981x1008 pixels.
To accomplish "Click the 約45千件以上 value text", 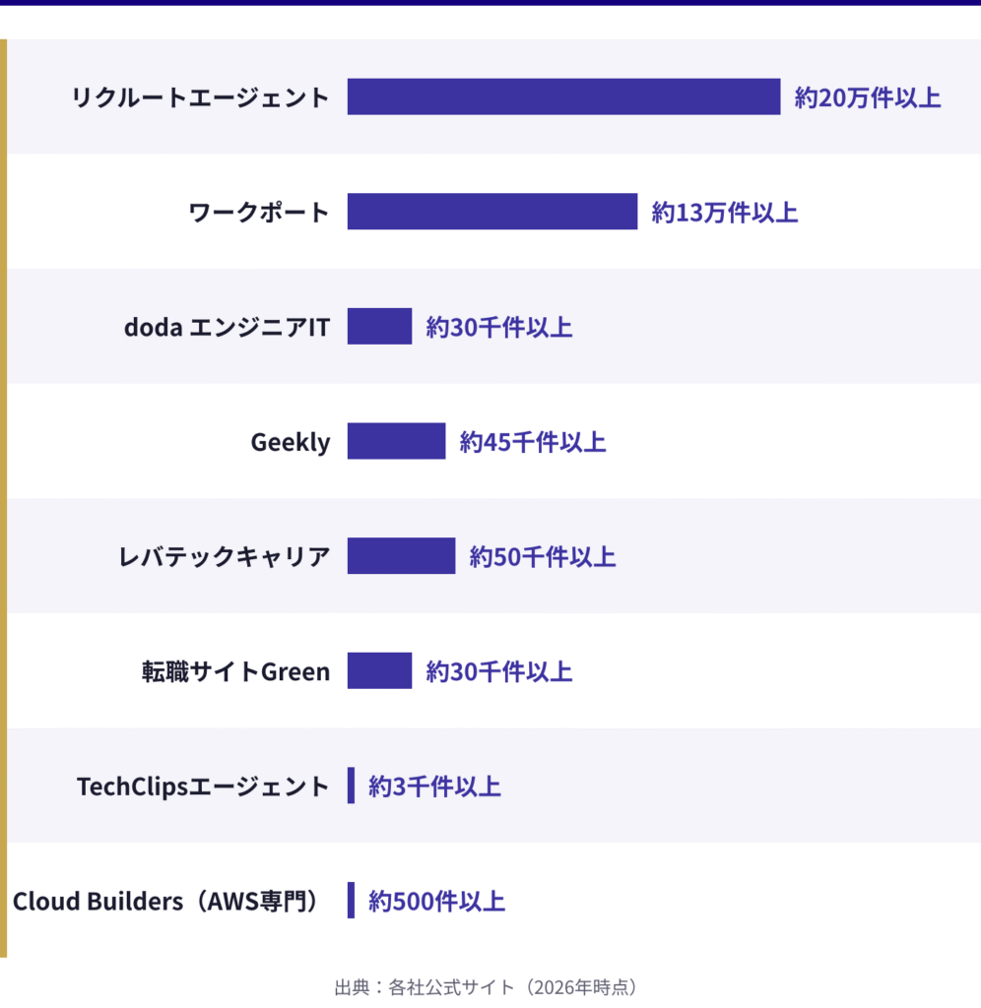I will coord(532,442).
